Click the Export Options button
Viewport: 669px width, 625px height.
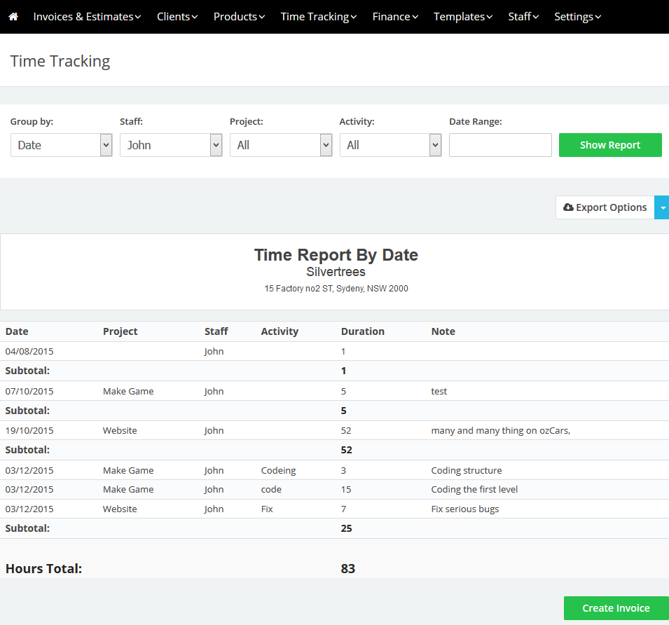point(605,207)
